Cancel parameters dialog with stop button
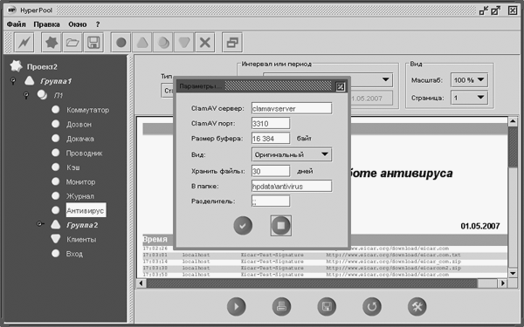Viewport: 524px width, 327px height. (280, 226)
